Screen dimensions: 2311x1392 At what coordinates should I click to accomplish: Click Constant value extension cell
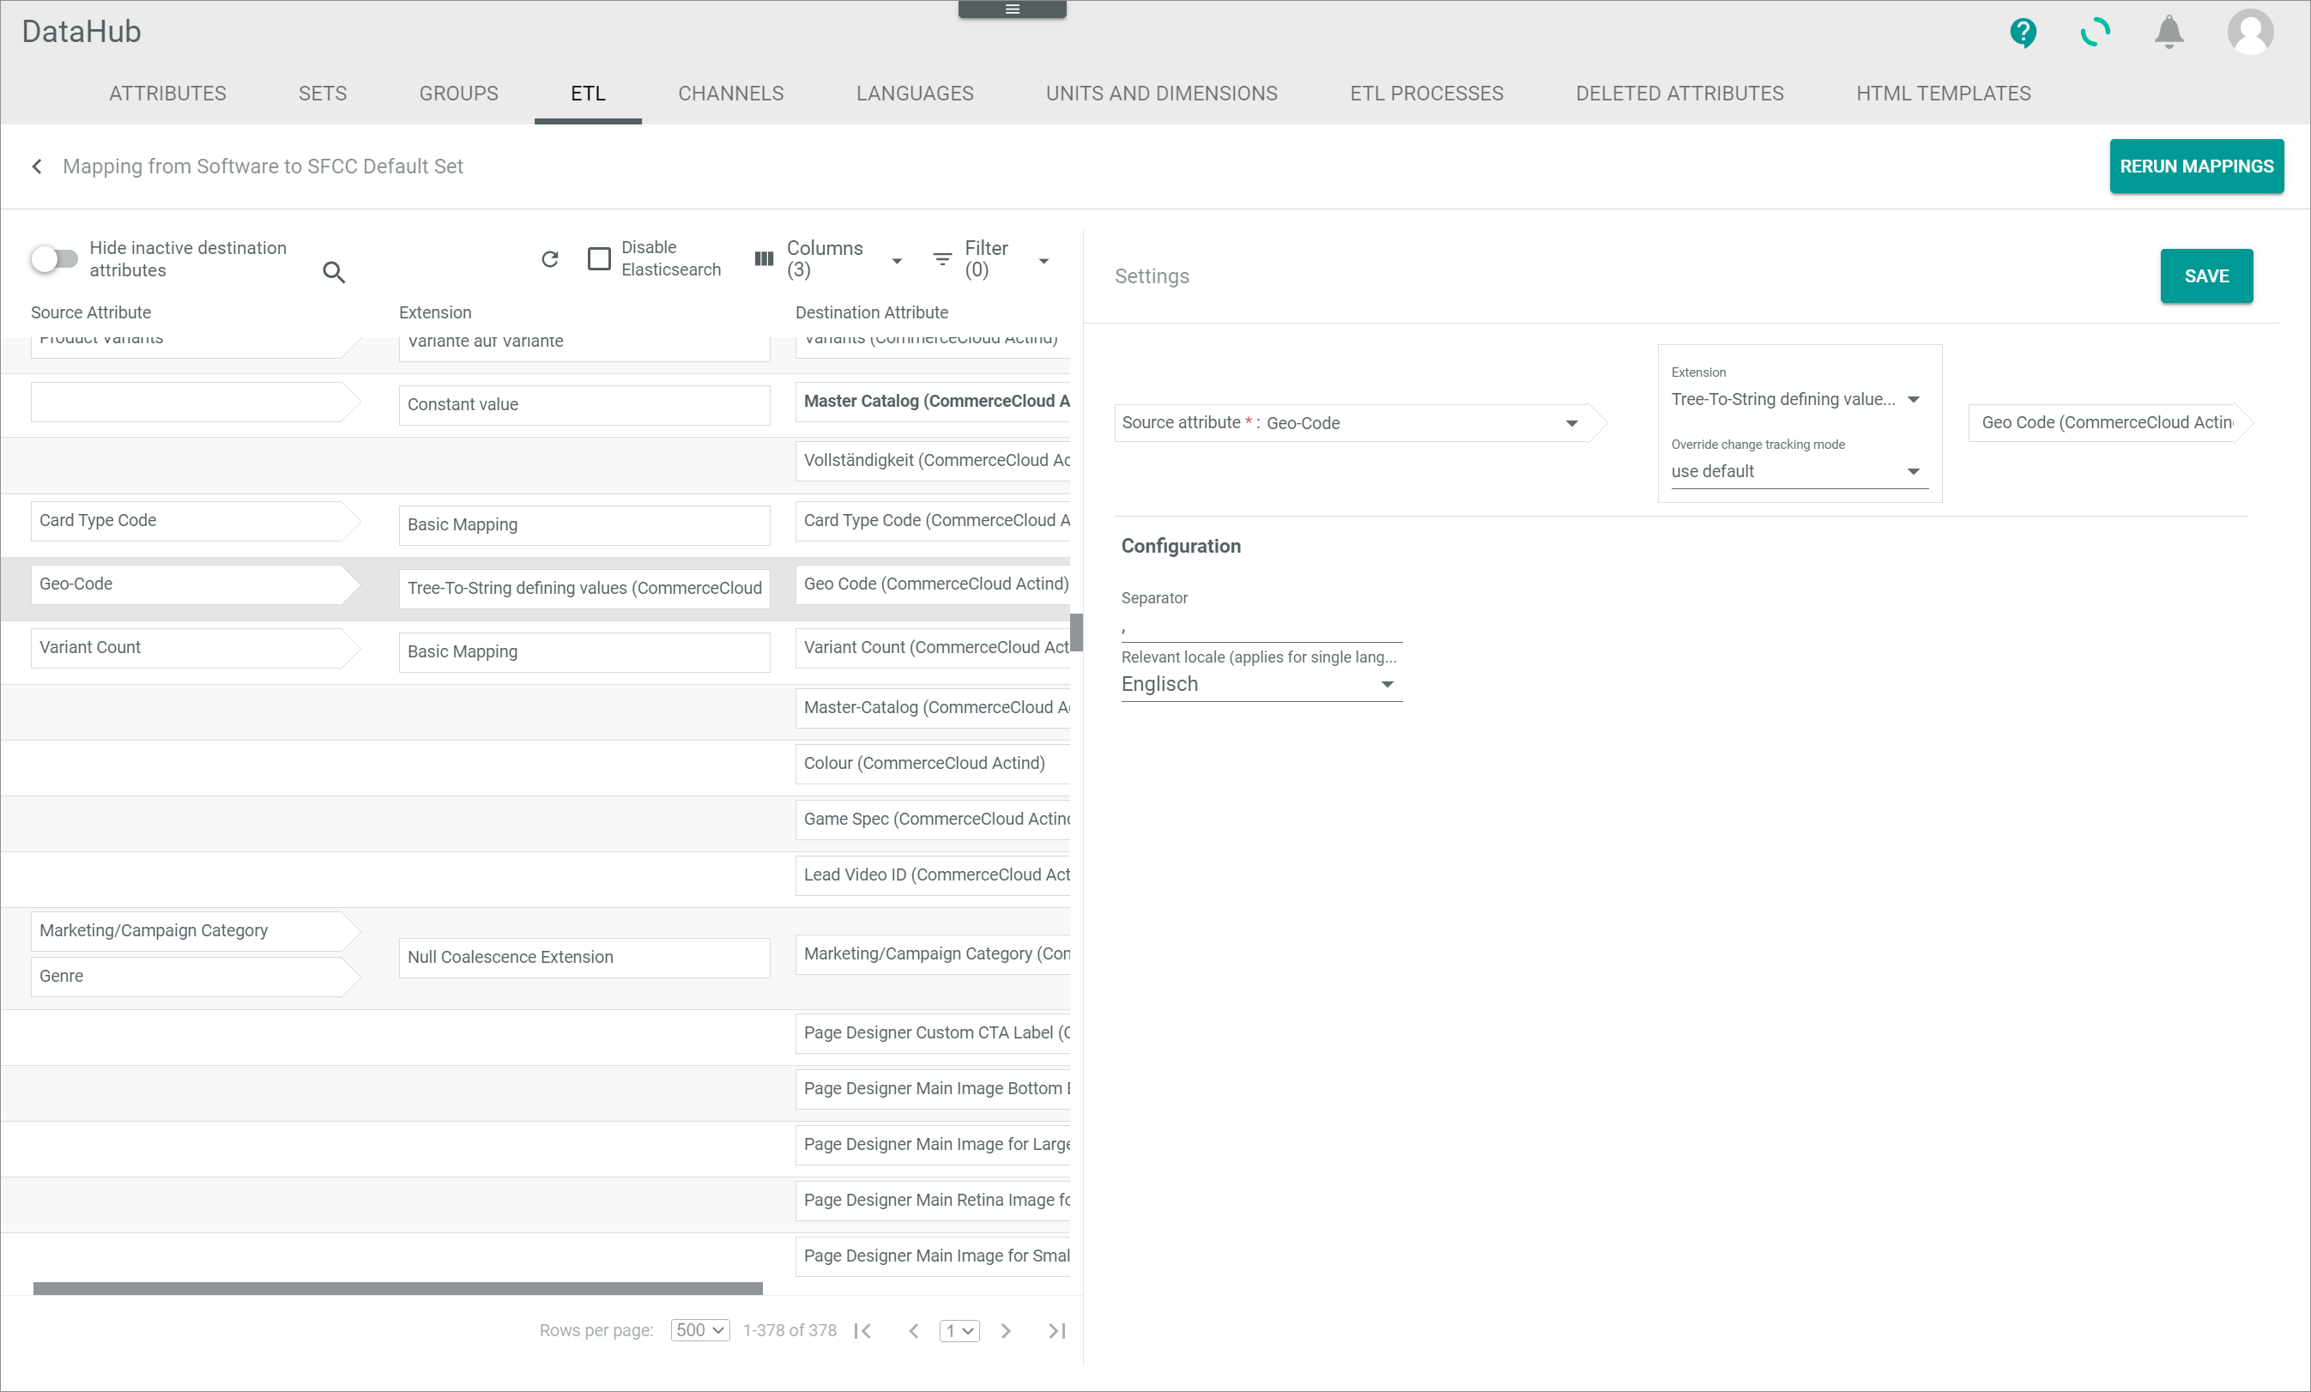click(x=584, y=405)
